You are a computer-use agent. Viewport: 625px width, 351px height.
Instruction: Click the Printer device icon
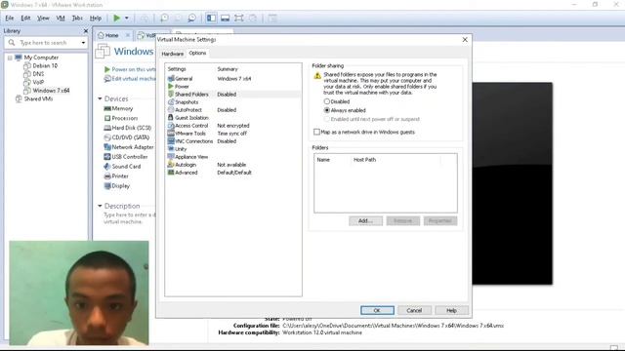coord(107,175)
